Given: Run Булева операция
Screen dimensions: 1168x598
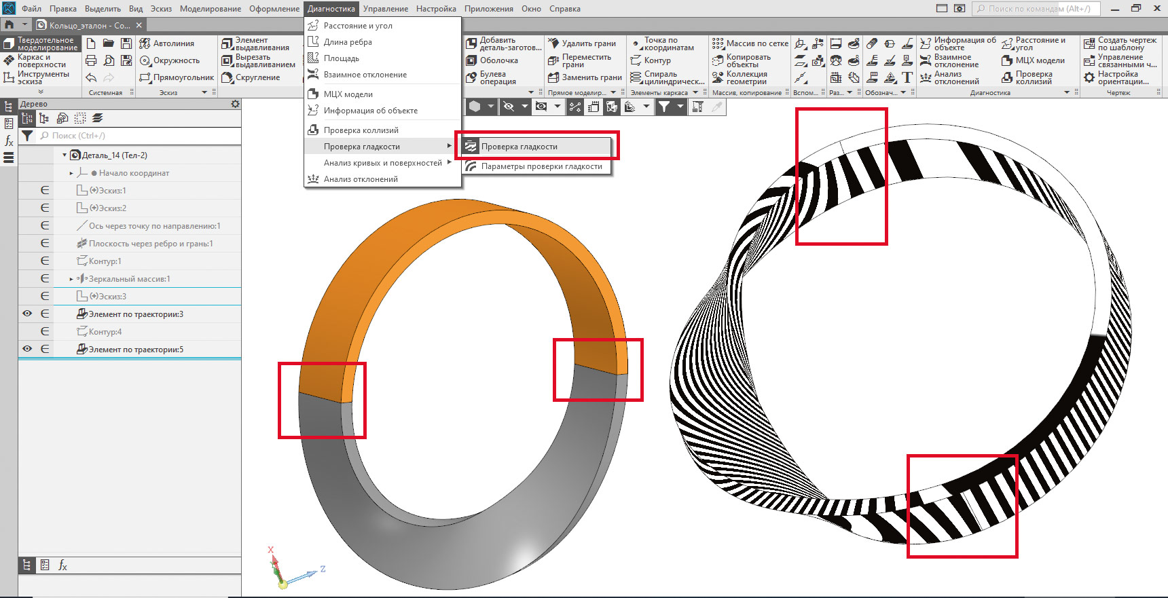Looking at the screenshot, I should tap(491, 77).
